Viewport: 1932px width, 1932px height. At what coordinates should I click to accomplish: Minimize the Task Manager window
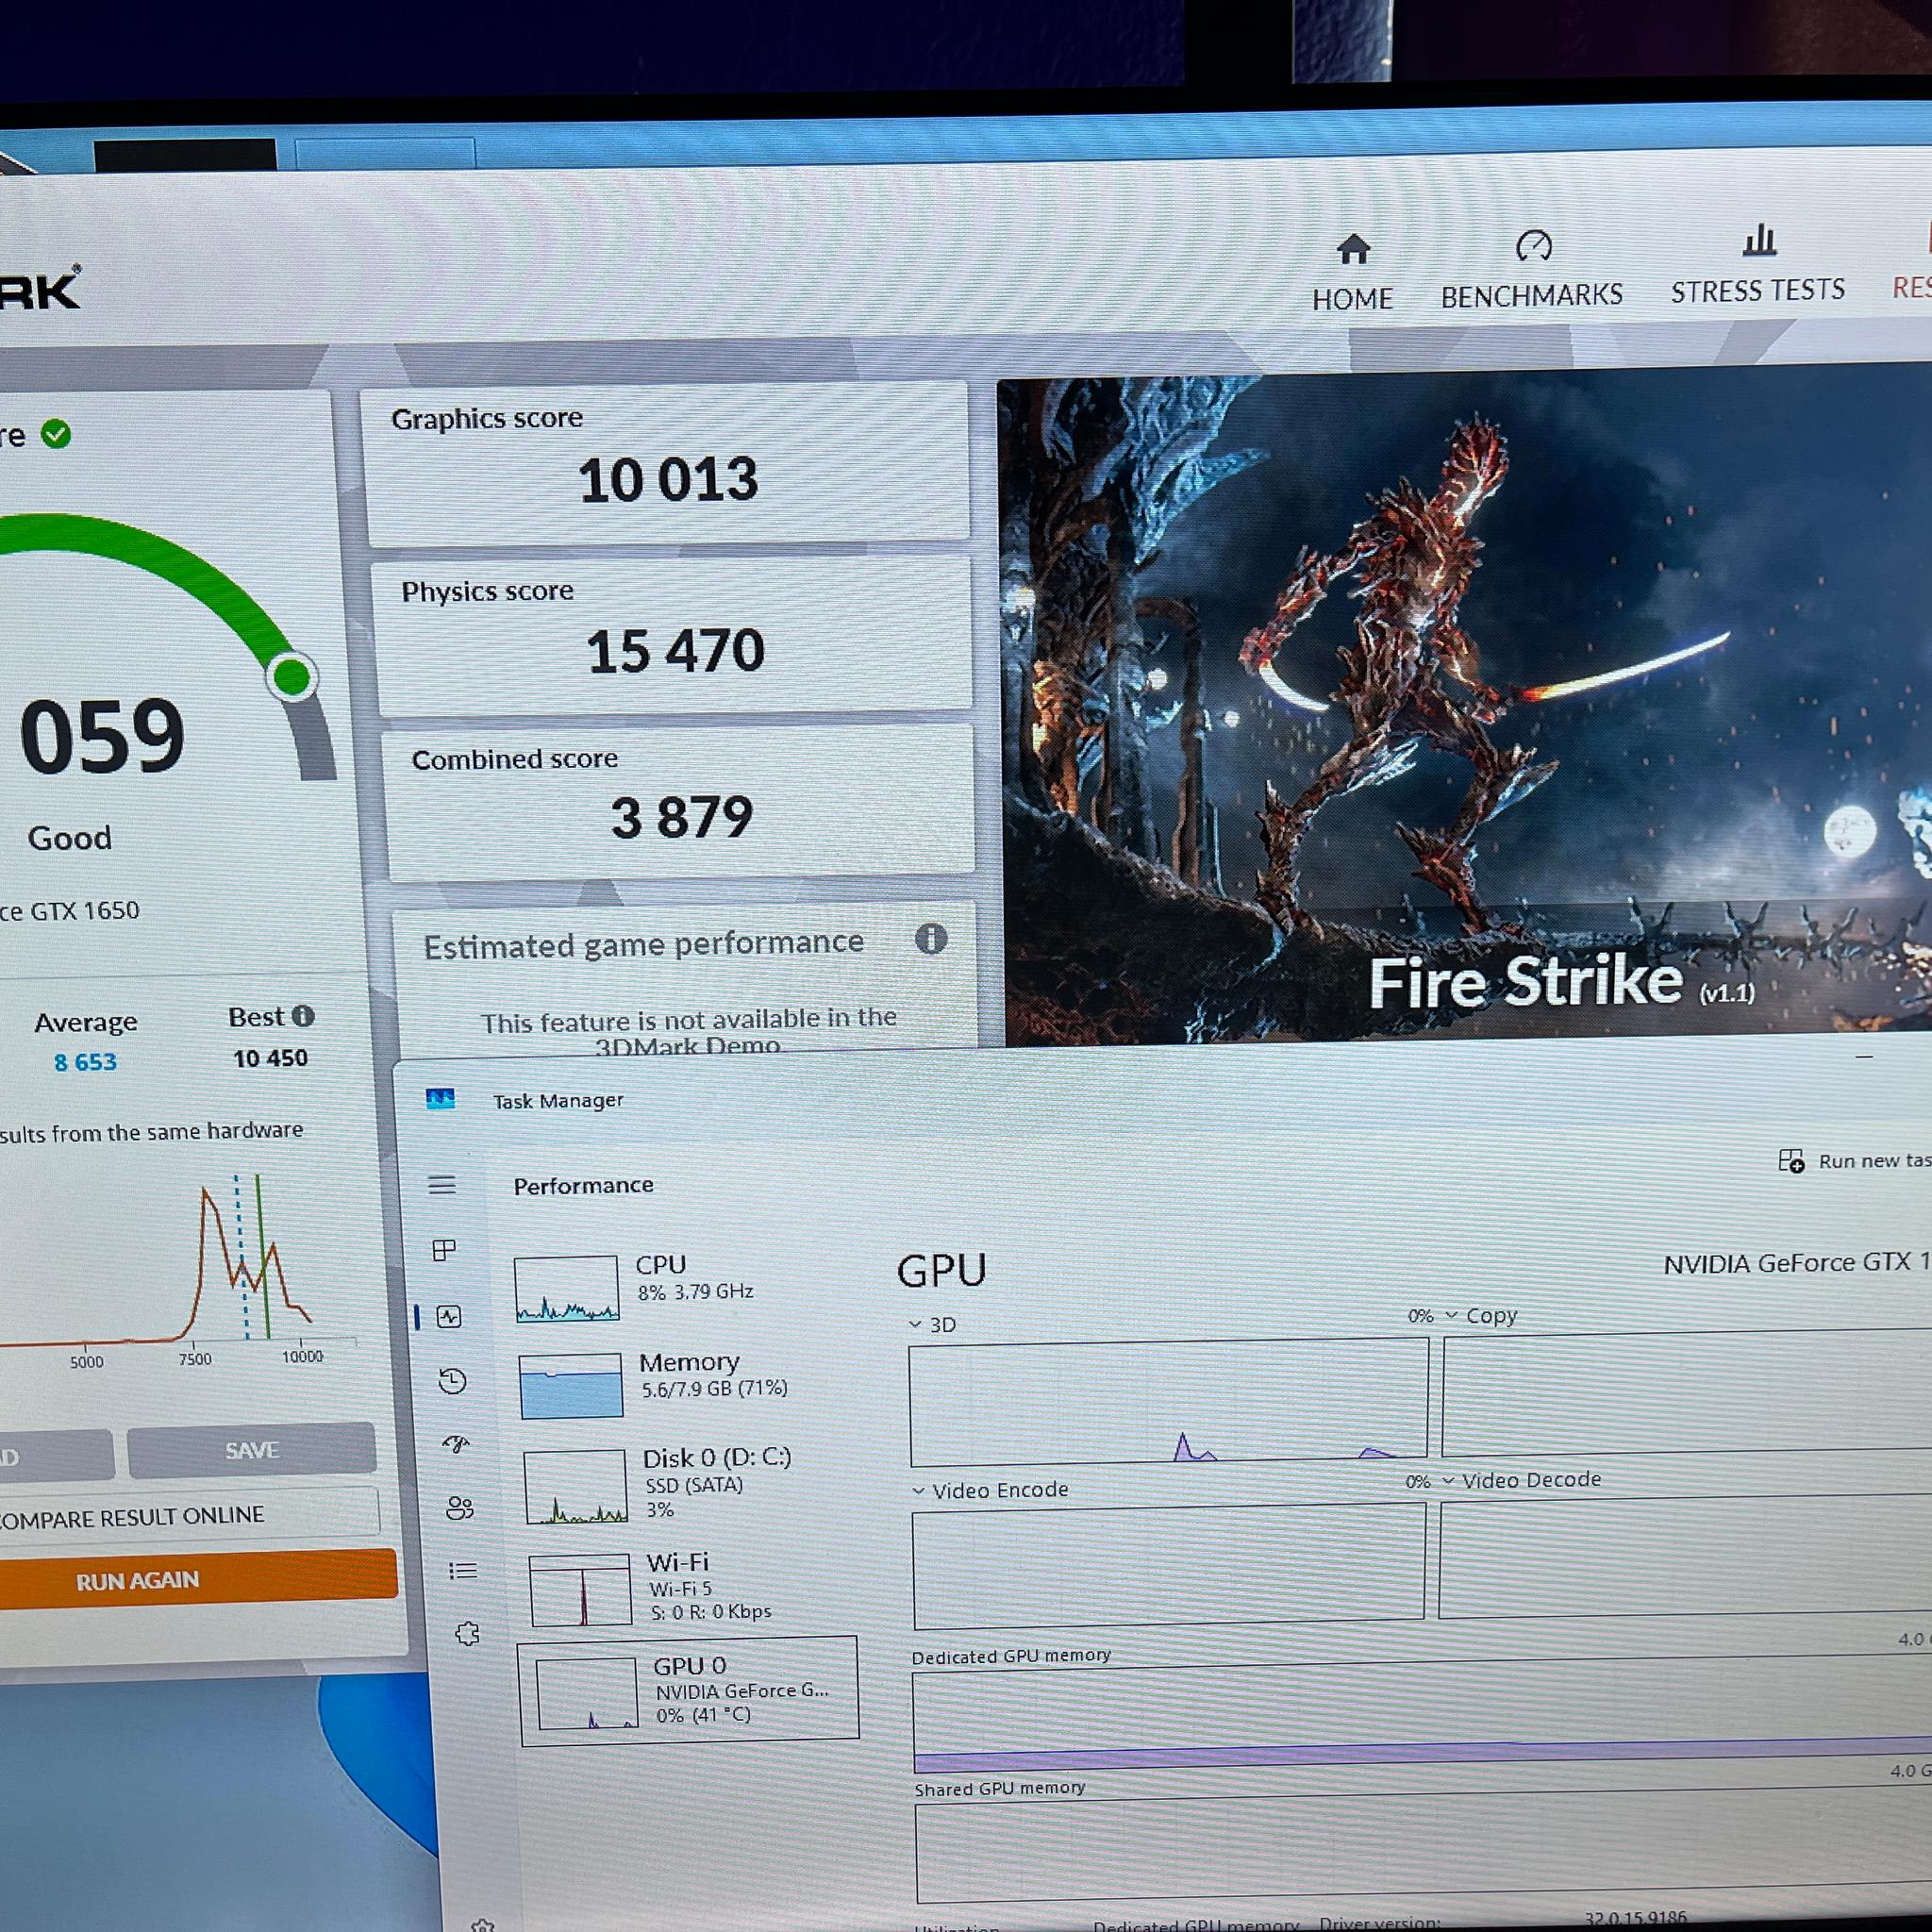[x=1863, y=1057]
